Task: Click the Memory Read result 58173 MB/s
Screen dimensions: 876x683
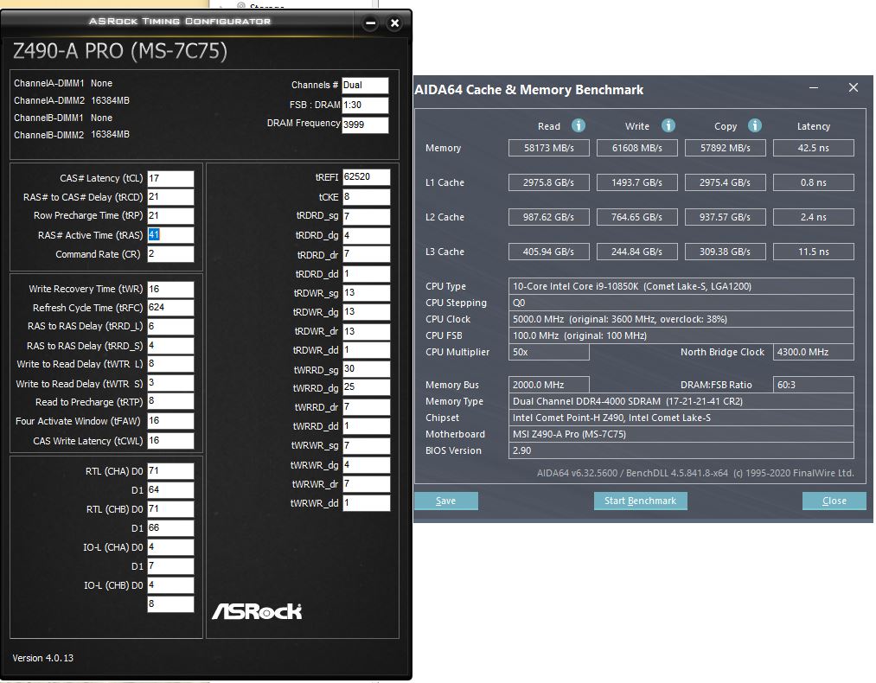Action: pyautogui.click(x=548, y=148)
